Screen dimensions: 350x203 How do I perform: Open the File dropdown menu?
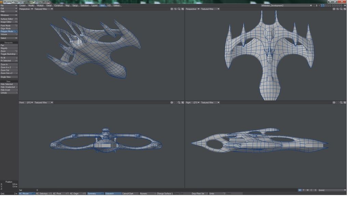pos(9,5)
